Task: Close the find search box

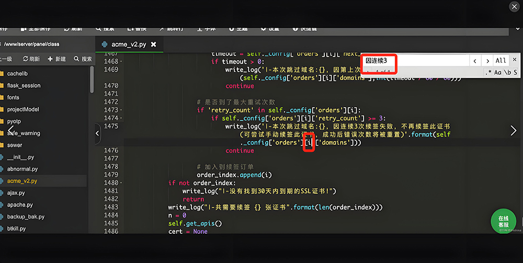Action: (514, 60)
